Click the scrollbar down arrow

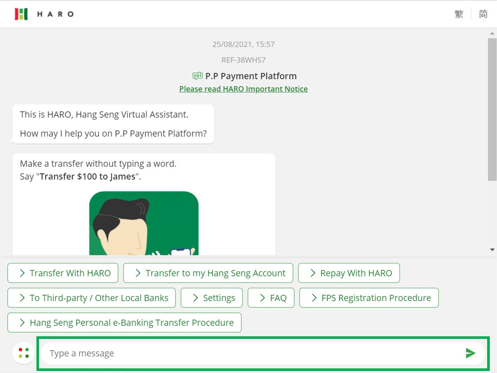click(x=492, y=250)
